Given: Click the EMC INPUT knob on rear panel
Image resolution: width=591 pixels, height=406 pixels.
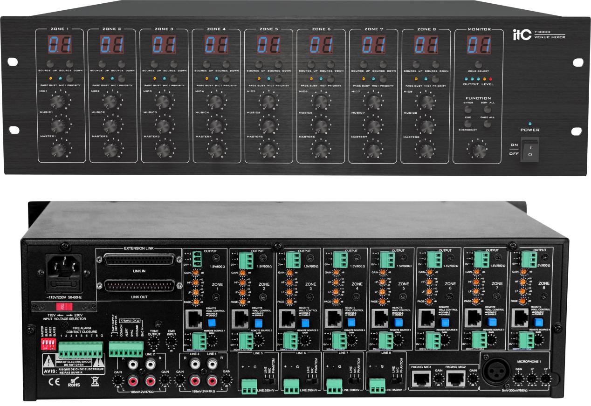Looking at the screenshot, I should point(172,343).
